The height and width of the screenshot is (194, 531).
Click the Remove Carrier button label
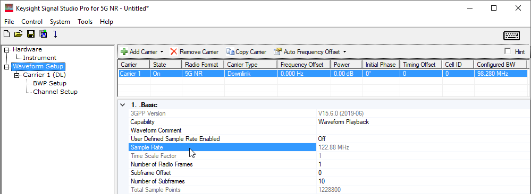pos(199,52)
